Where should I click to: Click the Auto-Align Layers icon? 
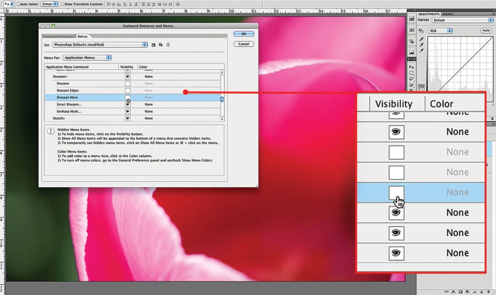coord(178,4)
